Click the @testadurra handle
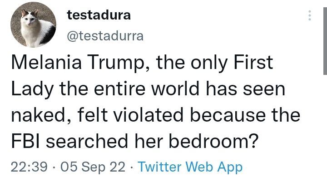Image resolution: width=327 pixels, height=177 pixels. tap(105, 36)
